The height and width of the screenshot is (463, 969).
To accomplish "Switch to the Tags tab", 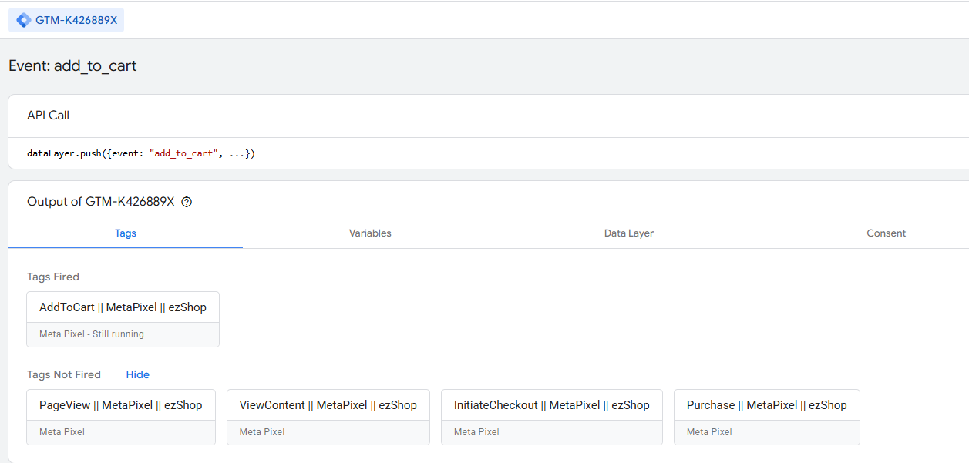I will pos(126,233).
